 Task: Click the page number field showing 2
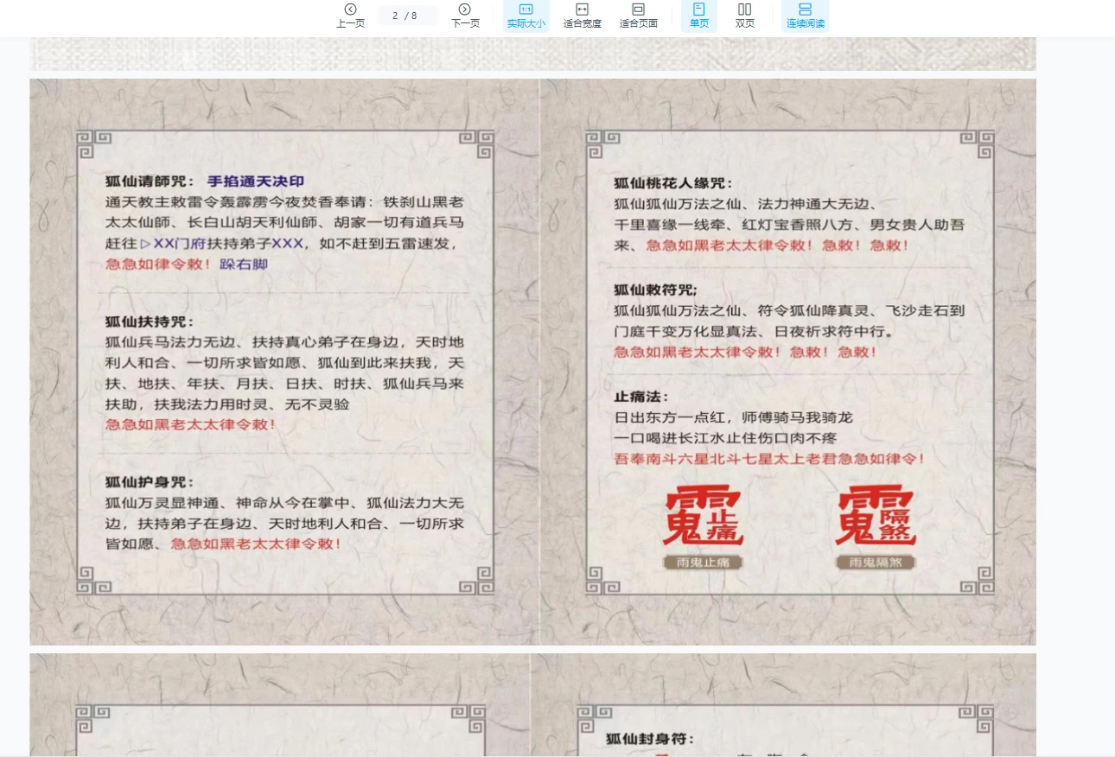pyautogui.click(x=408, y=16)
